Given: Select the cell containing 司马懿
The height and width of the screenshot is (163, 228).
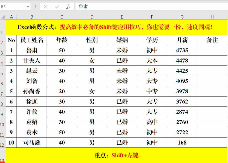Looking at the screenshot, I should pyautogui.click(x=32, y=142).
